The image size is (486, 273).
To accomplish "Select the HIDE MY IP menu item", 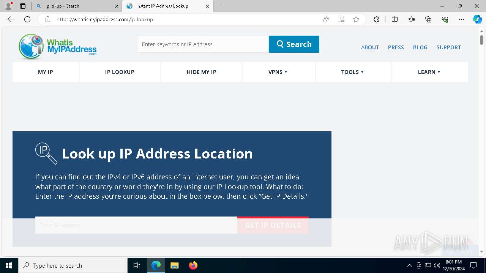I will click(x=202, y=72).
